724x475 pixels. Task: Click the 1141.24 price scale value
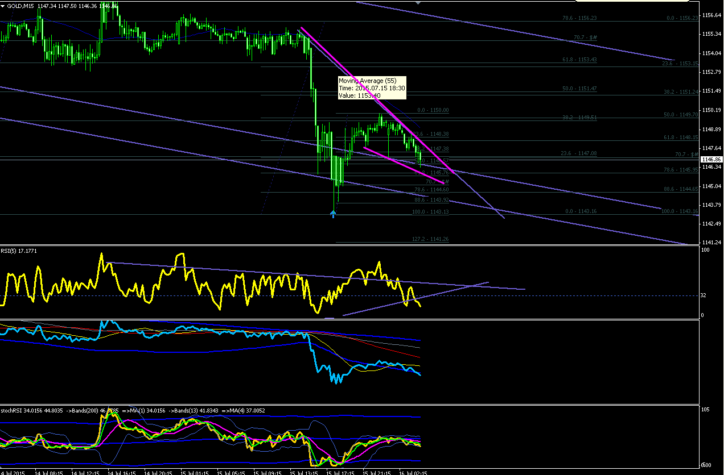tap(712, 243)
